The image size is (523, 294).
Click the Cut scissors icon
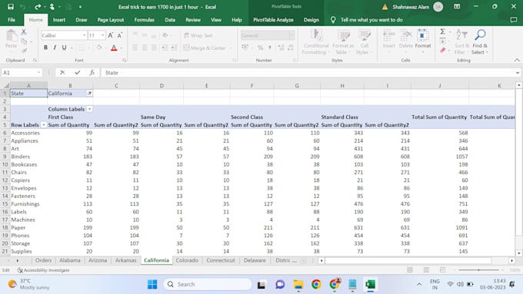24,32
